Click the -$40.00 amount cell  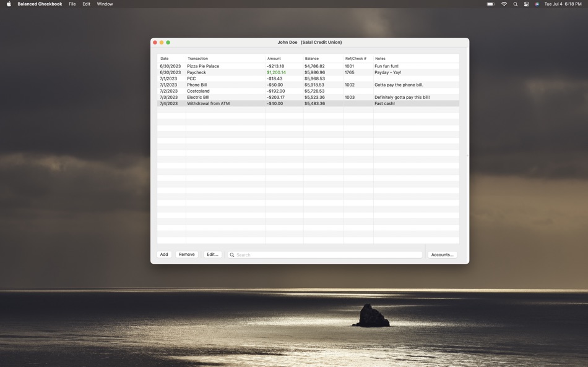(x=274, y=103)
